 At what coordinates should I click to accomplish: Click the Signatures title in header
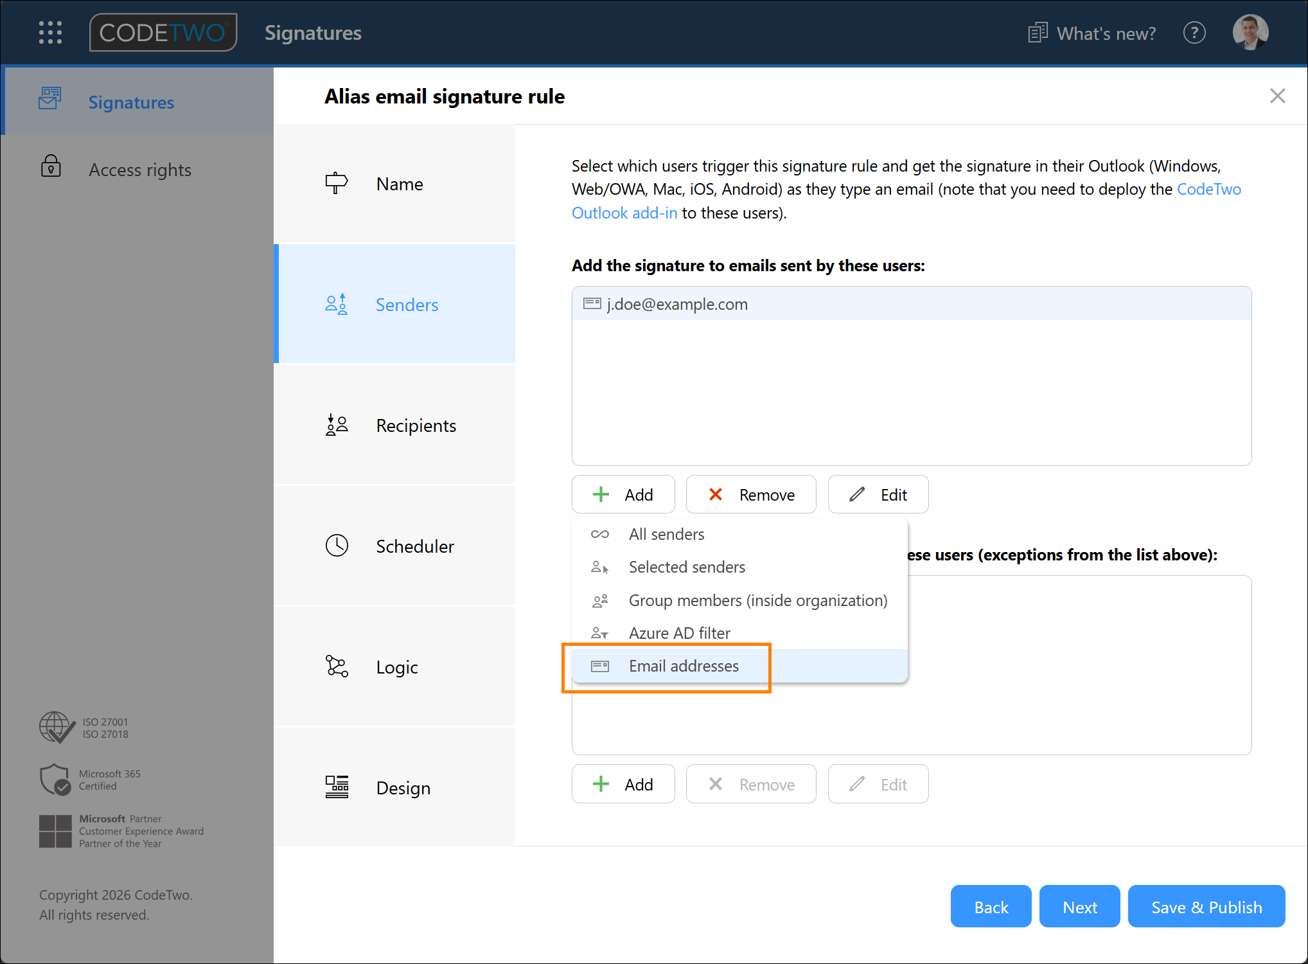point(313,33)
